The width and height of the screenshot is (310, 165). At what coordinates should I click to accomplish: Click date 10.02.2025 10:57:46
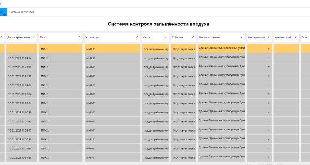20,148
